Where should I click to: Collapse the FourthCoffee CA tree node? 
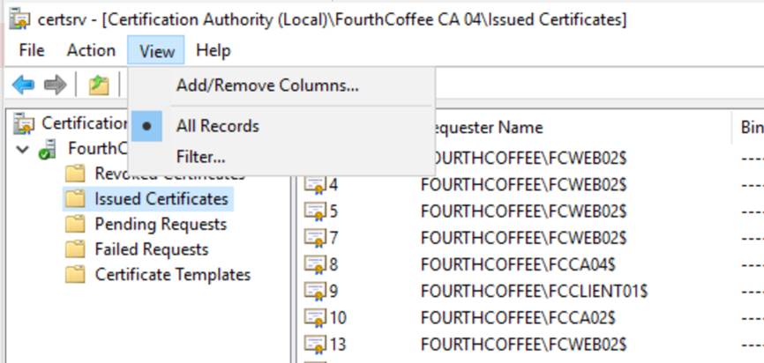pyautogui.click(x=22, y=149)
